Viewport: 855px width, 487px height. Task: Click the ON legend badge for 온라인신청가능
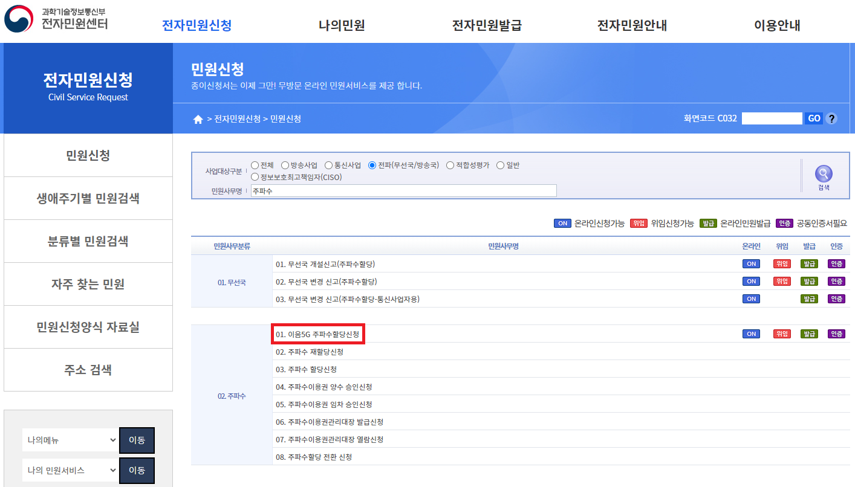(x=562, y=224)
